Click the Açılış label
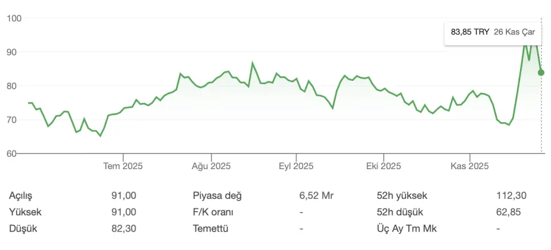 [22, 196]
